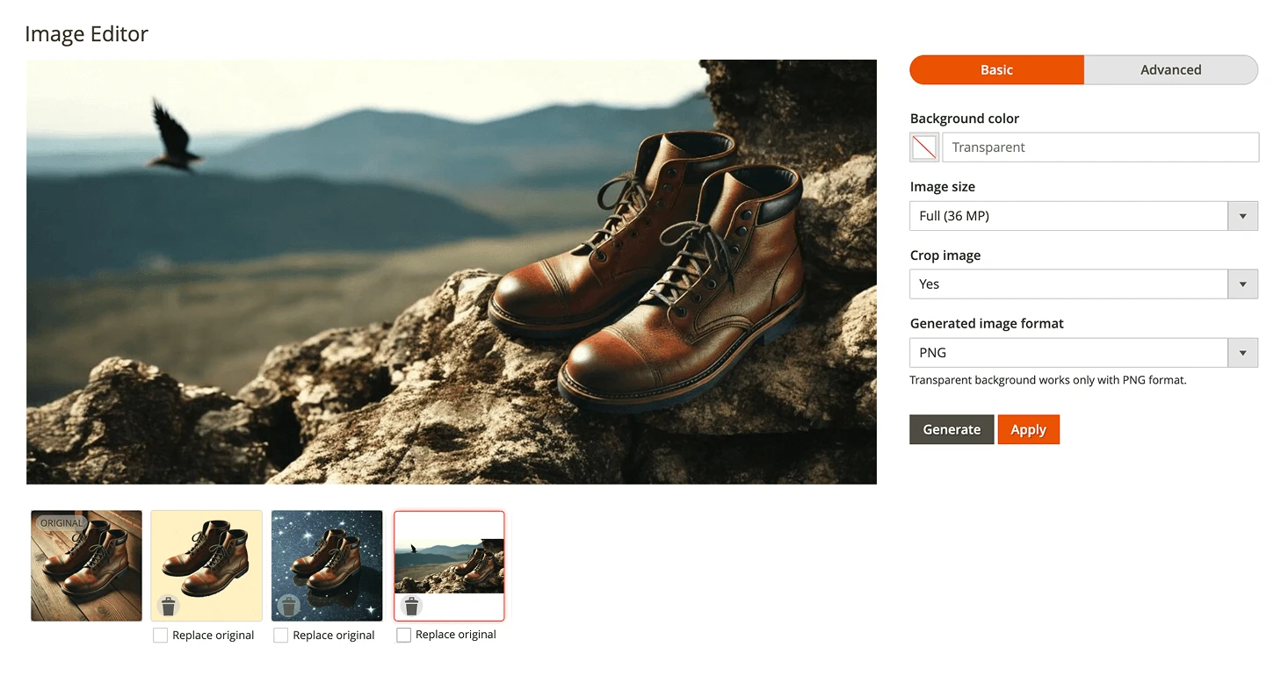
Task: Open the Image size dropdown
Action: [1242, 215]
